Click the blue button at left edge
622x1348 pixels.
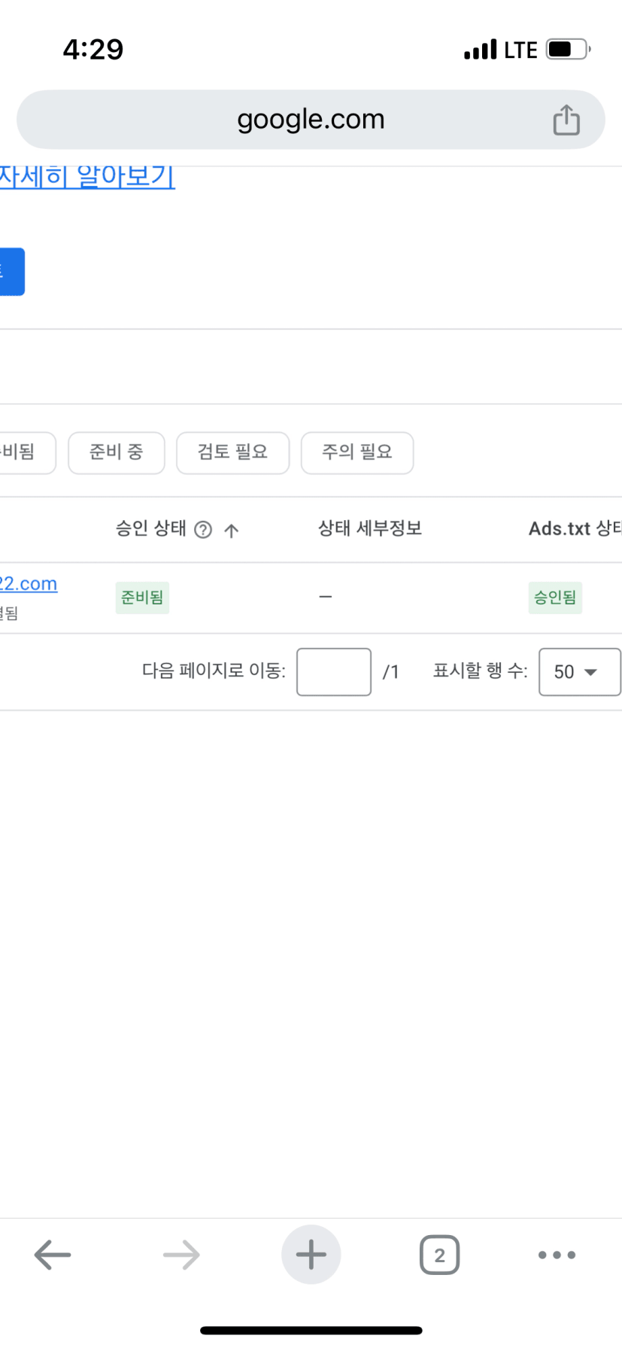pos(12,271)
